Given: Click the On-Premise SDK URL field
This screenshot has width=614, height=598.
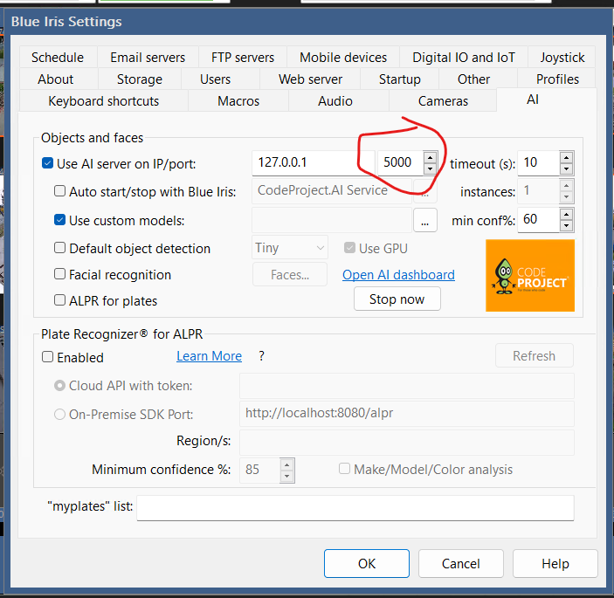Looking at the screenshot, I should (407, 414).
